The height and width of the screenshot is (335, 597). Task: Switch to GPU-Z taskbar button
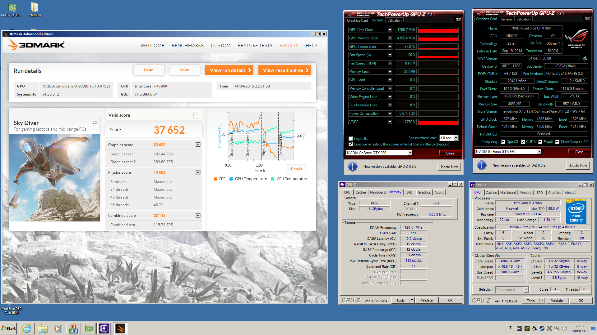coord(89,328)
